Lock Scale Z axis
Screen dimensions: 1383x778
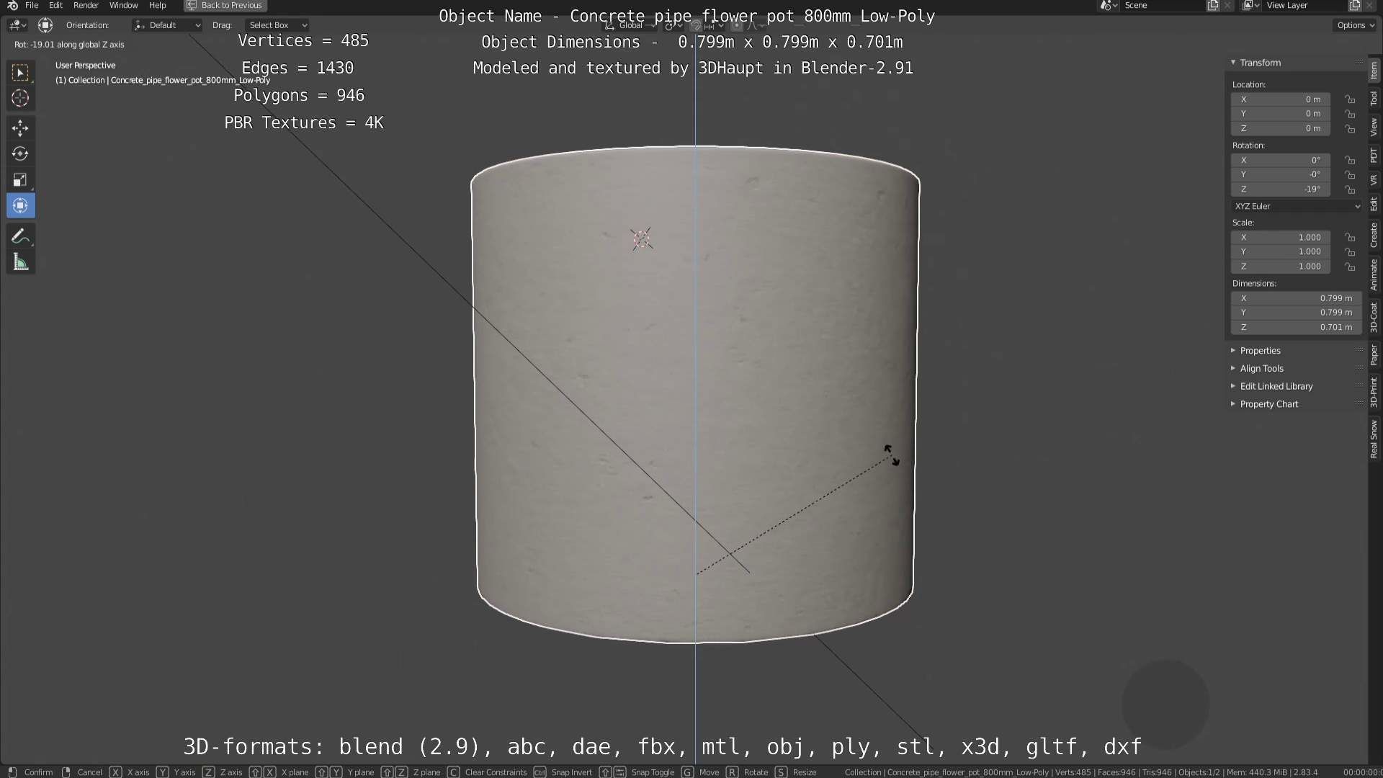click(x=1350, y=267)
